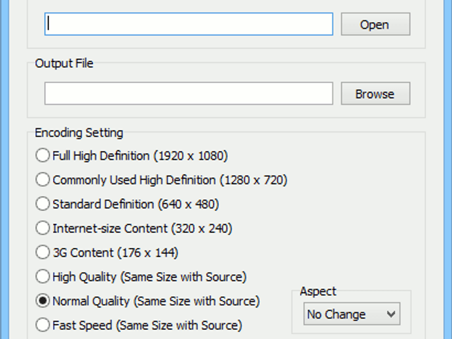Click inside the Output File text field
The image size is (452, 339).
(189, 94)
